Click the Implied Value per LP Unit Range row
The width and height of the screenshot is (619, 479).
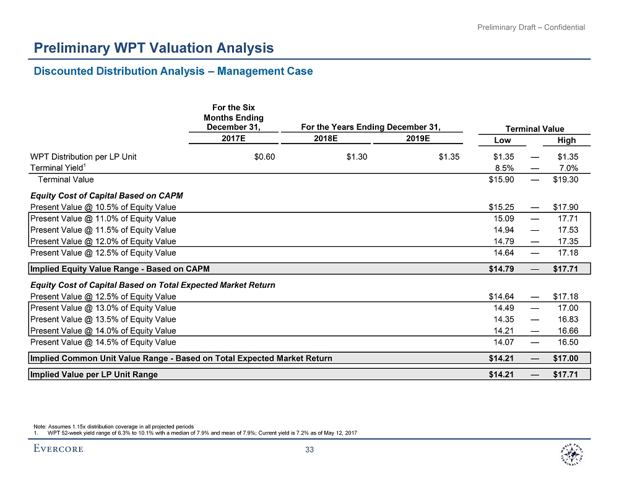click(93, 374)
